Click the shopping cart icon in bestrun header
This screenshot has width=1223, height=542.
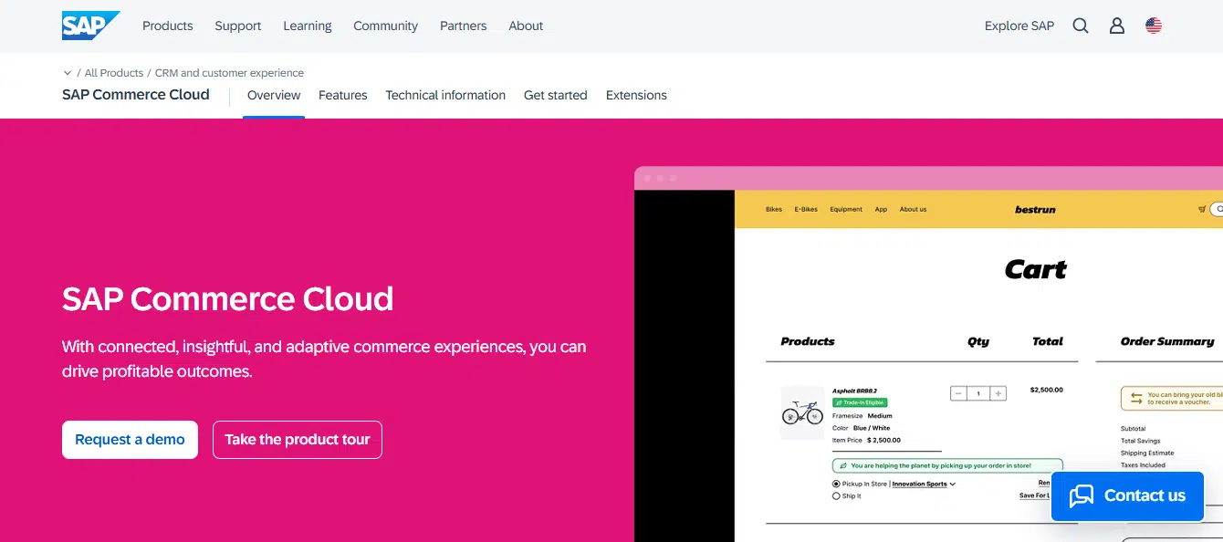coord(1202,209)
